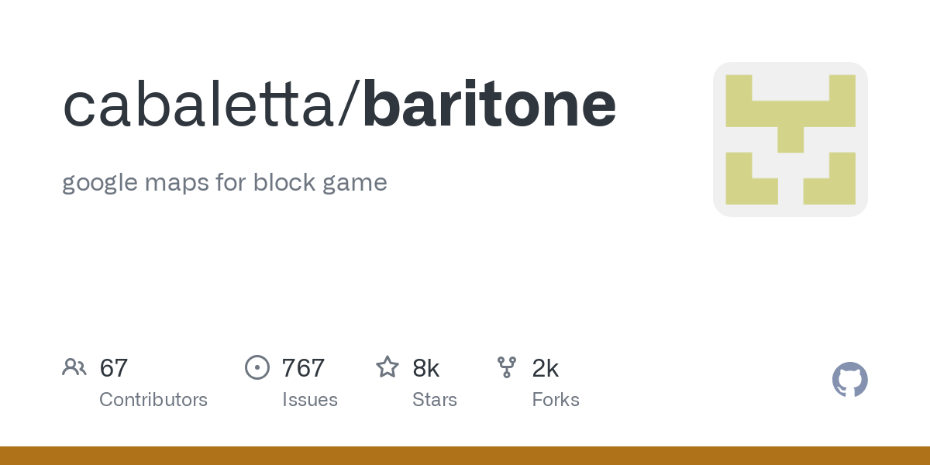Click the GitHub Octocat logo
The height and width of the screenshot is (465, 930).
tap(849, 380)
